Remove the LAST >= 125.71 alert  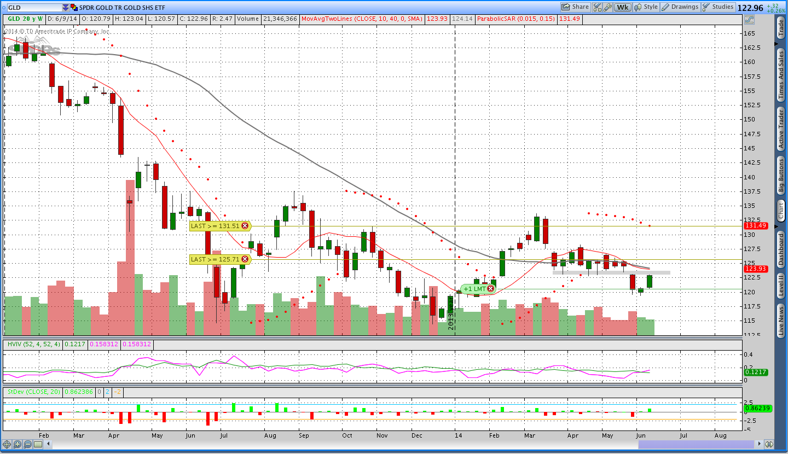pyautogui.click(x=245, y=259)
